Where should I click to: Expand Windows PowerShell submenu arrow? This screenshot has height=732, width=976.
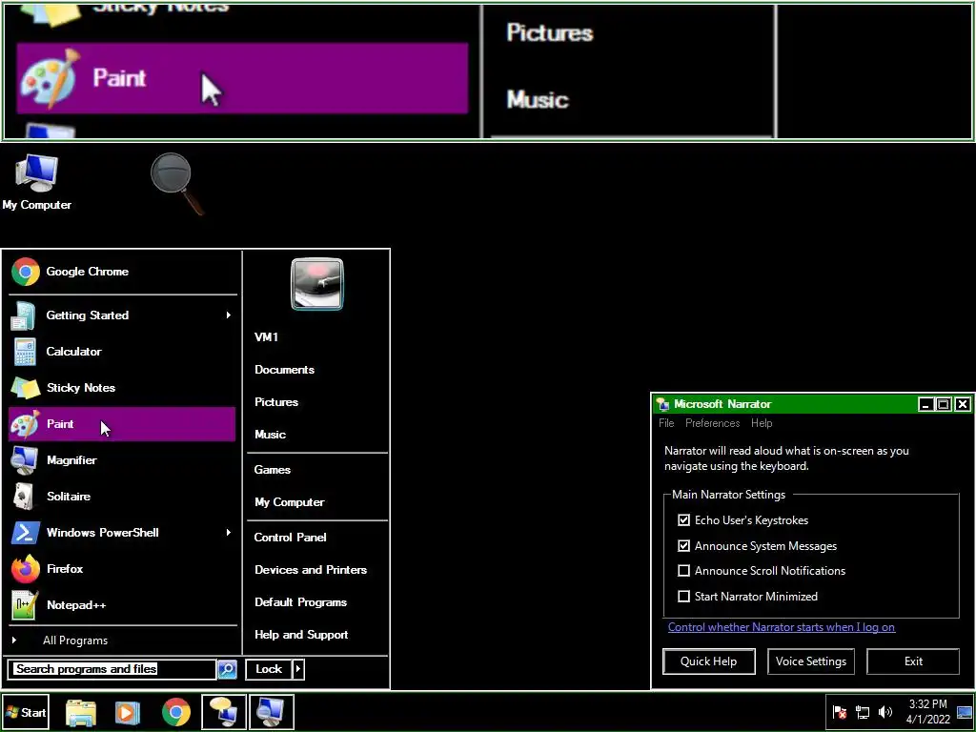pyautogui.click(x=229, y=532)
